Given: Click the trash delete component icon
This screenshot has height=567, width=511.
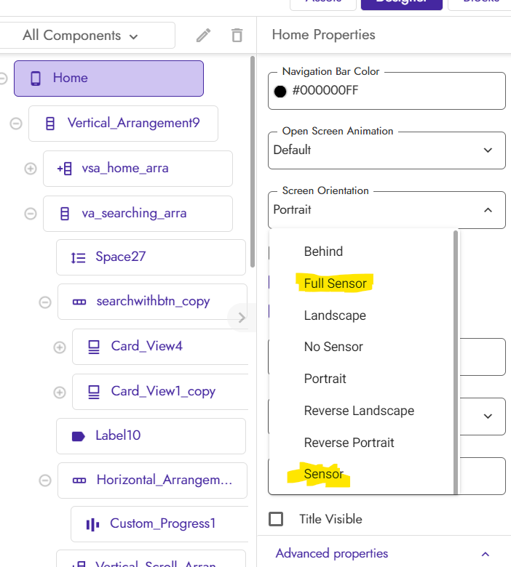Looking at the screenshot, I should 237,36.
